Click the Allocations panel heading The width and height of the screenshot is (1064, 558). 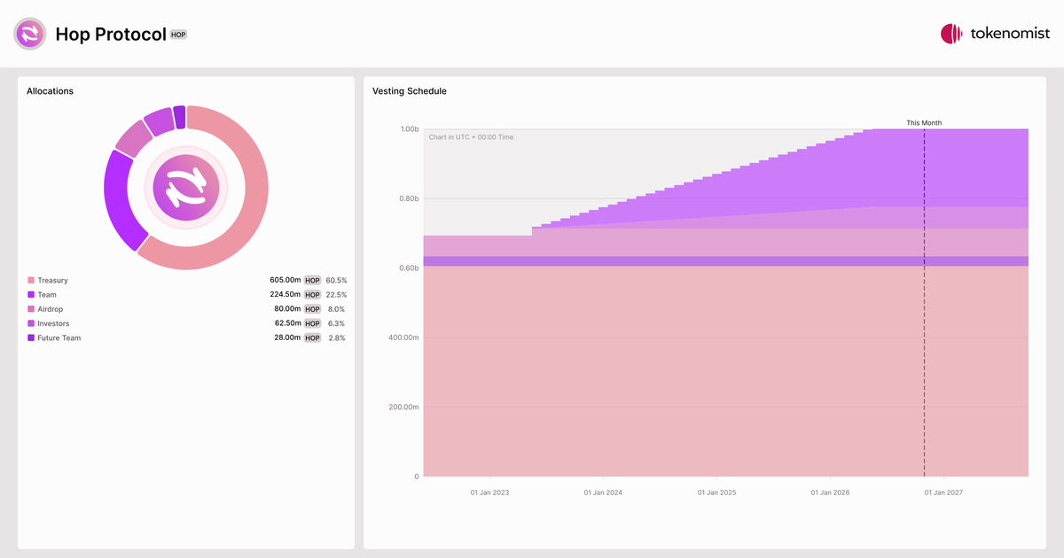pos(50,91)
